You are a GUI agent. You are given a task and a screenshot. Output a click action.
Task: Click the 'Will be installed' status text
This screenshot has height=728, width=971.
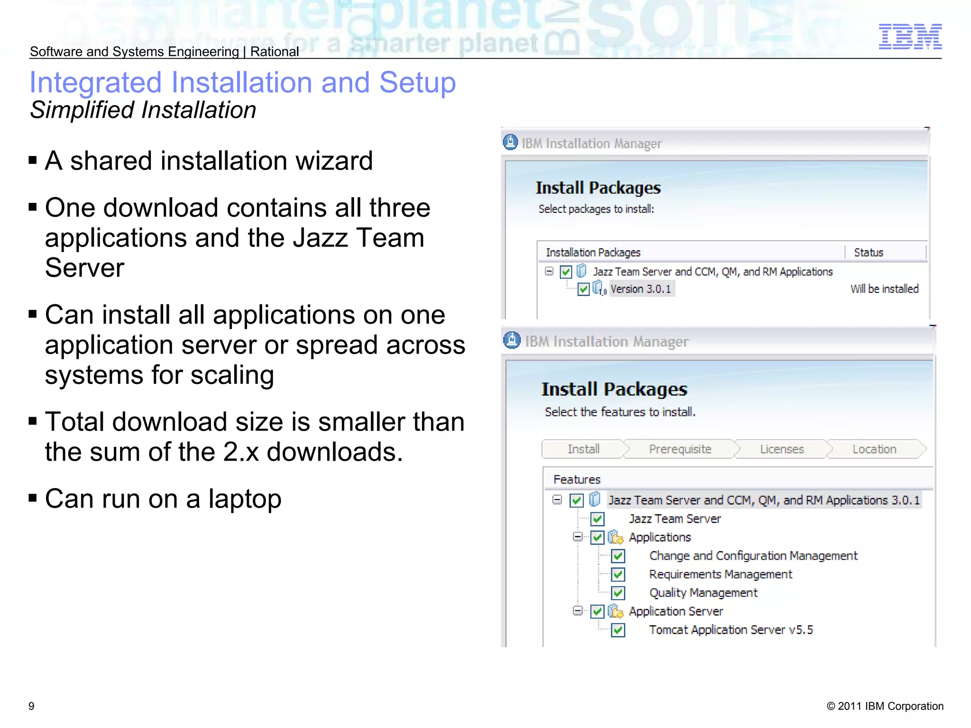[x=884, y=289]
